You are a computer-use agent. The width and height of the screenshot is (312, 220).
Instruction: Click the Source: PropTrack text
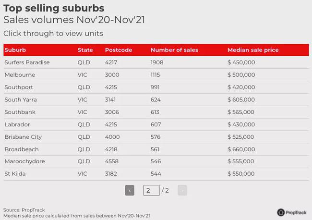(x=24, y=210)
